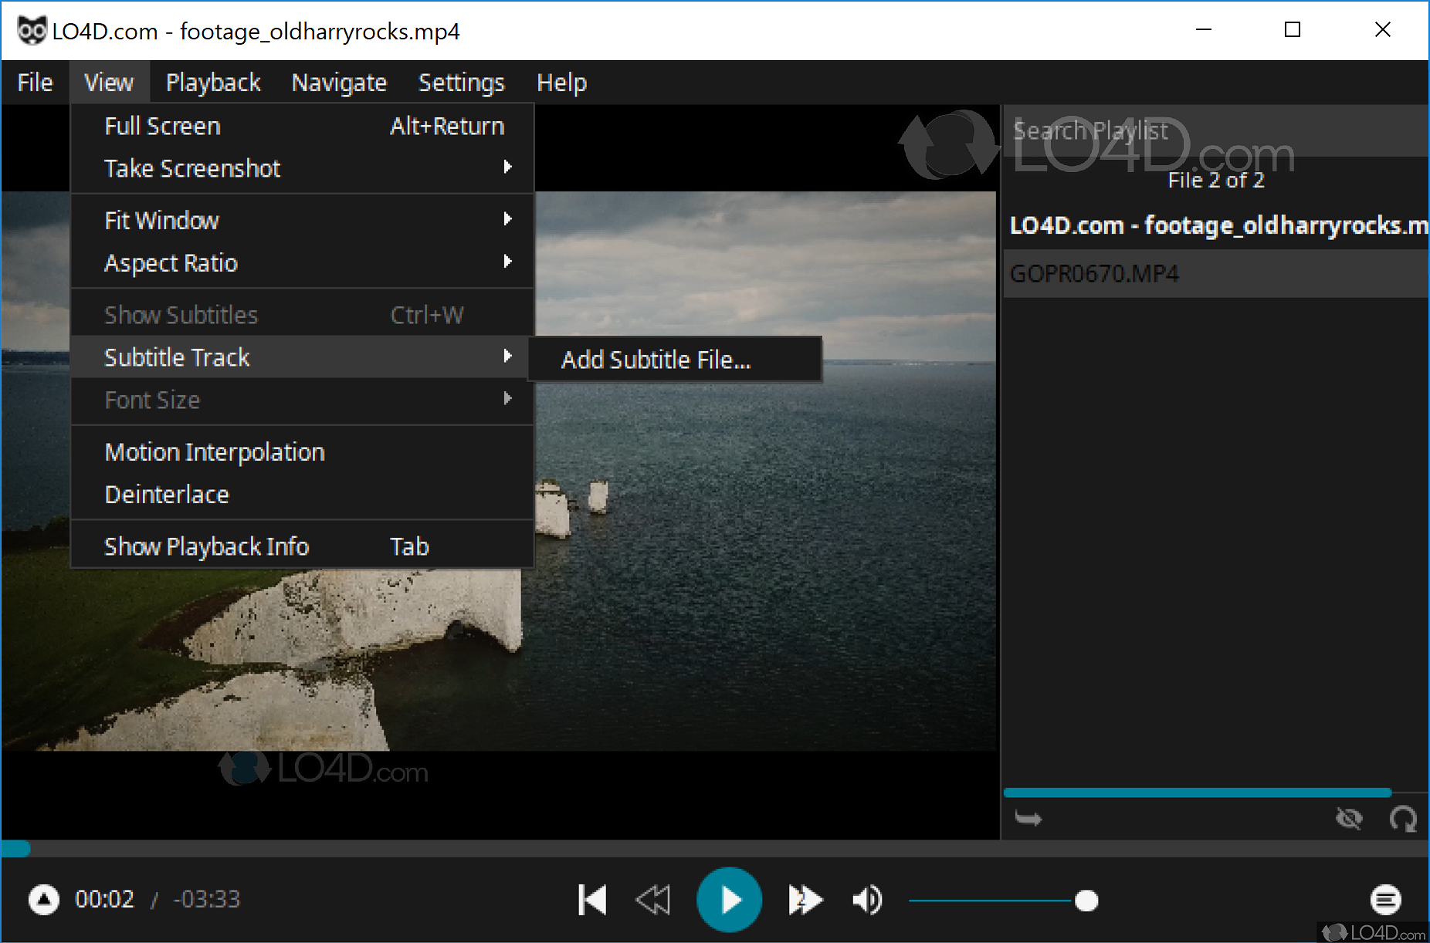This screenshot has height=943, width=1430.
Task: Open media with the eject icon bottom left
Action: tap(43, 899)
